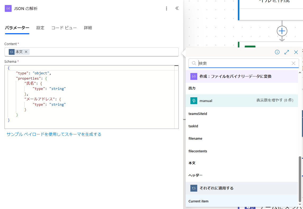Click the "氏名" property line in Schema
The height and width of the screenshot is (209, 303).
(33, 84)
